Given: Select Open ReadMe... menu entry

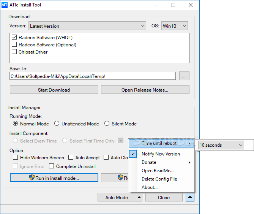Looking at the screenshot, I should 161,171.
